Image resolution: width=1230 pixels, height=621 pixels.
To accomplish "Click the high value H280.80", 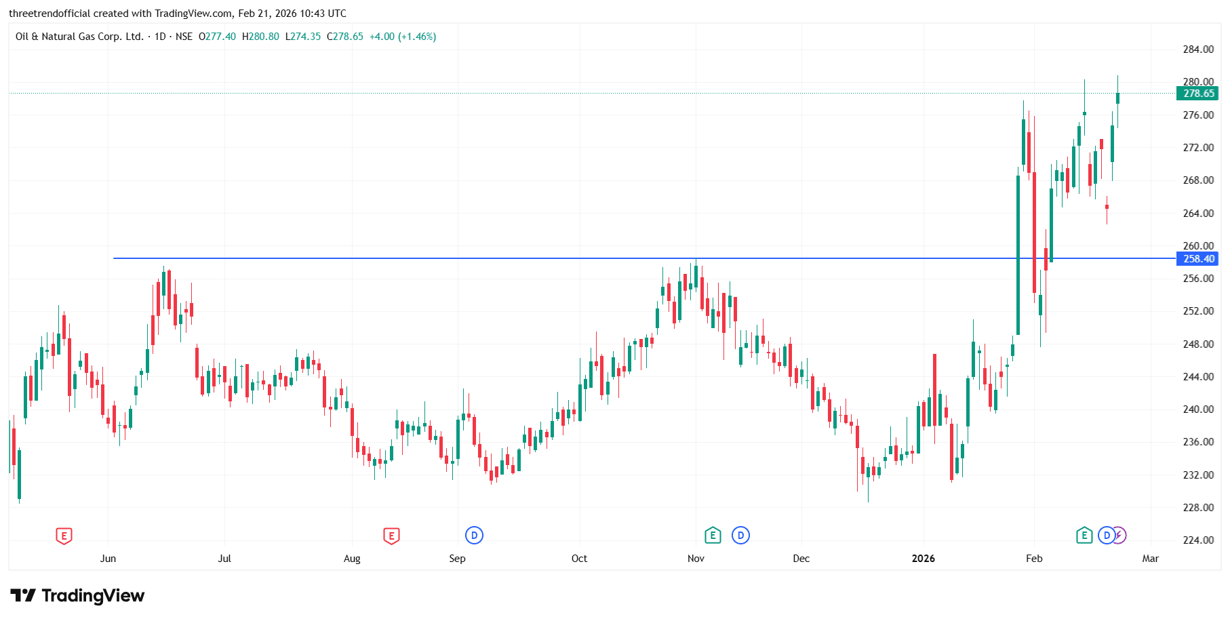I will (260, 37).
